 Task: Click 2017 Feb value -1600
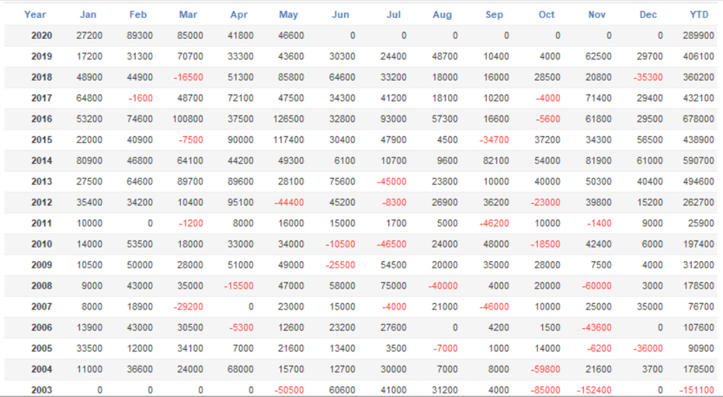[x=140, y=98]
